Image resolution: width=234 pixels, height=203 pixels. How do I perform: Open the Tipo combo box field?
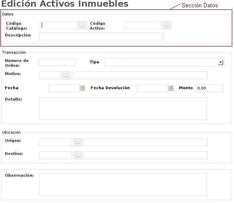(x=164, y=62)
